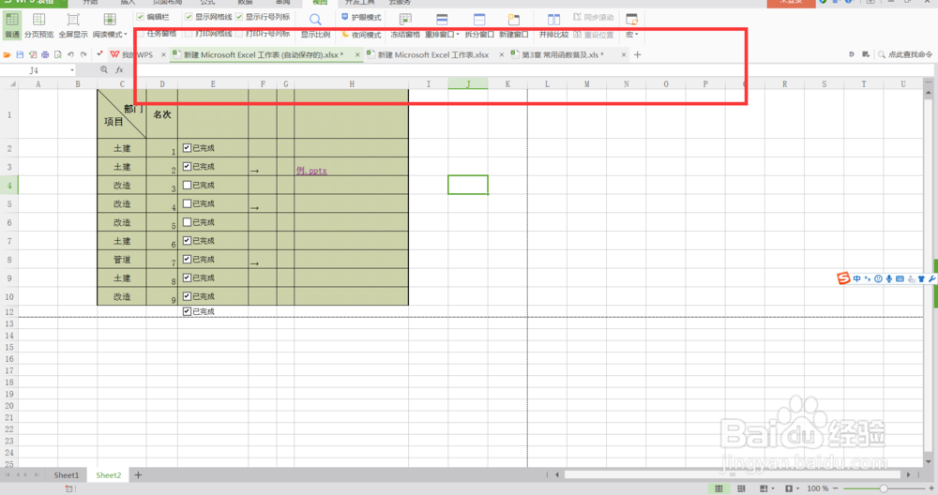
Task: Select the Sheet2 tab
Action: click(x=108, y=475)
